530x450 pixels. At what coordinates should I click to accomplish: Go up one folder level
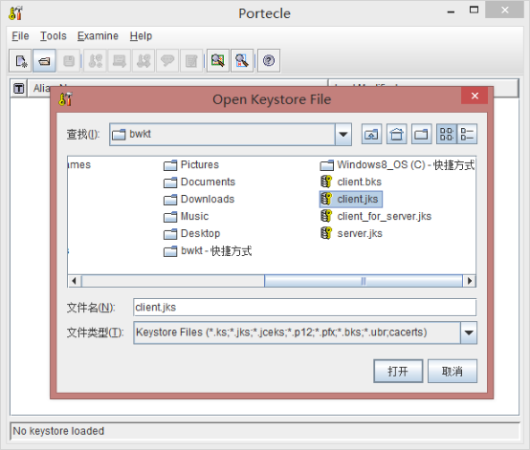(371, 135)
